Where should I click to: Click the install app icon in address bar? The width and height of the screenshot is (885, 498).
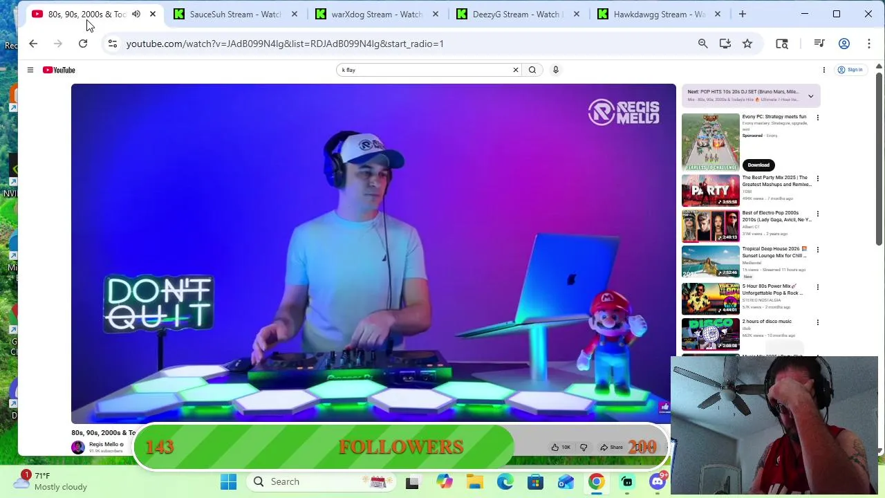click(725, 44)
